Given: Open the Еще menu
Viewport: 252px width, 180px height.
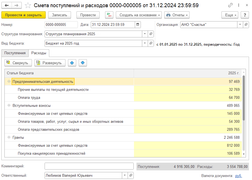Looking at the screenshot, I should pyautogui.click(x=231, y=15).
